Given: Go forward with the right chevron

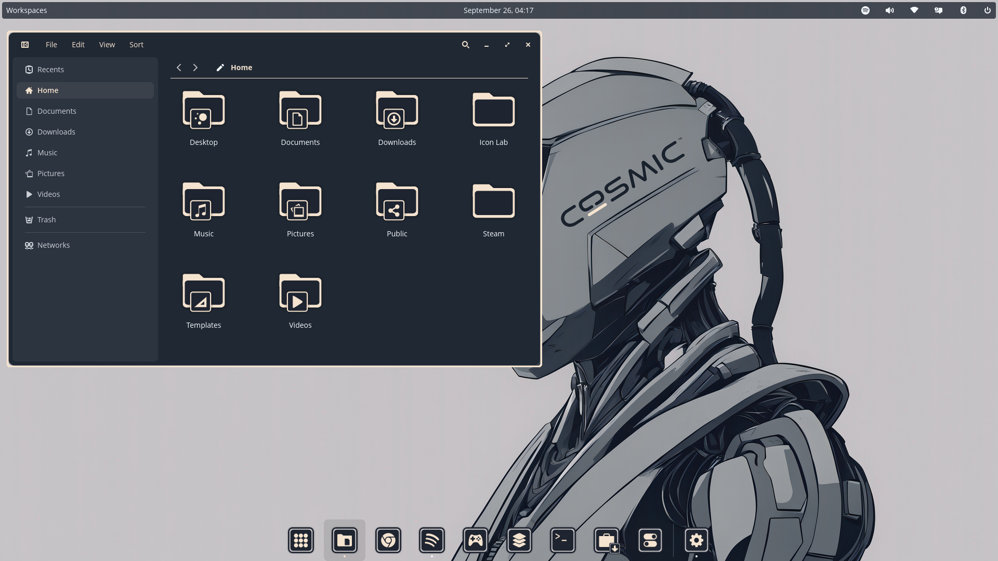Looking at the screenshot, I should (195, 68).
